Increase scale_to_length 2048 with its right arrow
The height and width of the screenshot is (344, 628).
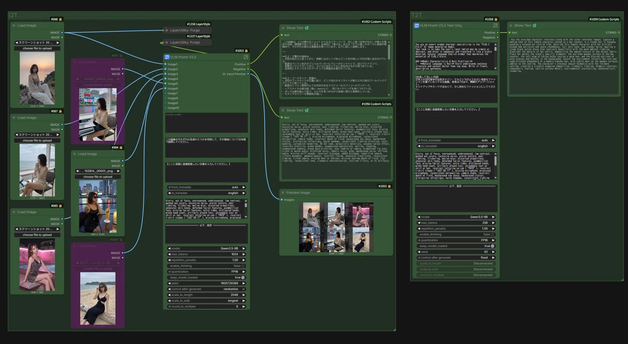(244, 295)
